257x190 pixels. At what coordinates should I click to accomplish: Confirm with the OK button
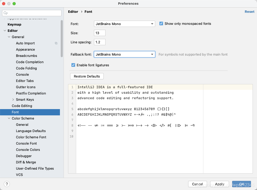(x=242, y=184)
